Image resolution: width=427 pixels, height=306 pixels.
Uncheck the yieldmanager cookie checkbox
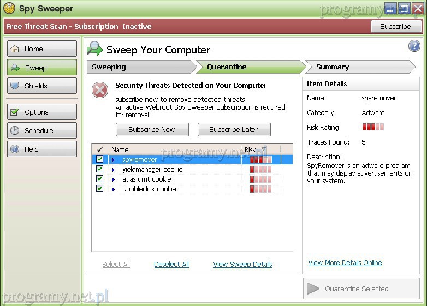click(x=99, y=169)
